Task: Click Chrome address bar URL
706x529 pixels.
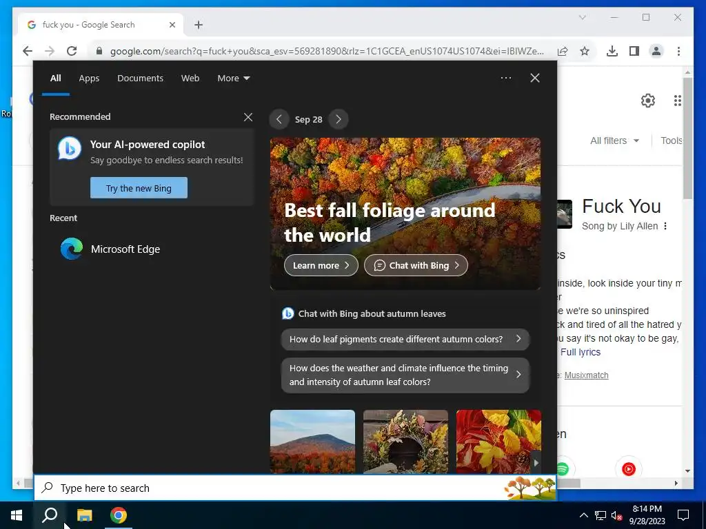Action: [x=327, y=51]
